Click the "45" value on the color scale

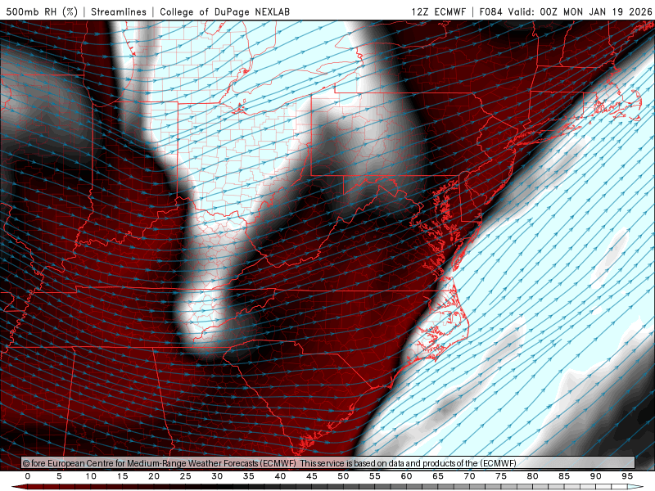coord(312,476)
